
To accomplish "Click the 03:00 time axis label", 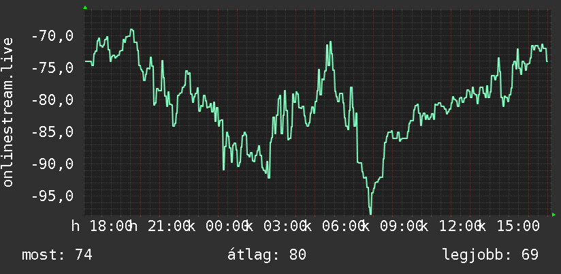I will tap(285, 226).
